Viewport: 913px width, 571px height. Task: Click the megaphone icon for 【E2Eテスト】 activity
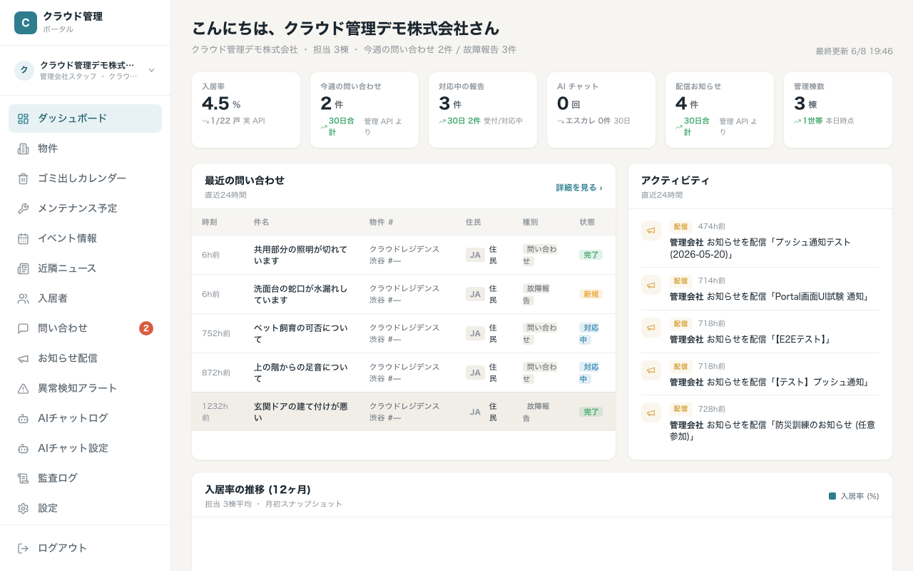coord(651,328)
